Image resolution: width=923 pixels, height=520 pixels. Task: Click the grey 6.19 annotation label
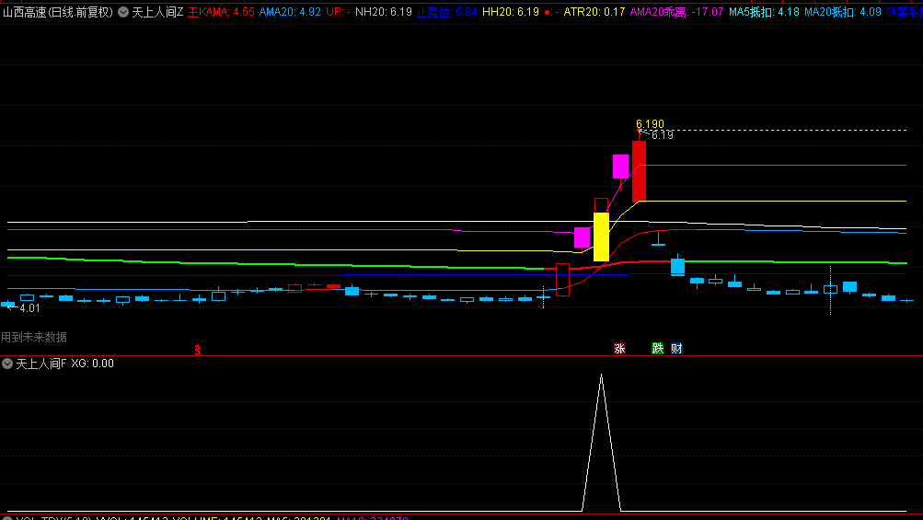[663, 135]
